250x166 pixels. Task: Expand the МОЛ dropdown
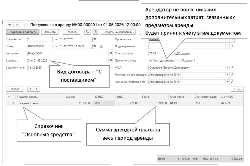coord(227,67)
